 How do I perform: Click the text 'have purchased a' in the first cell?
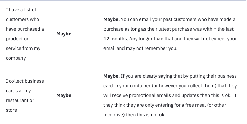(x=25, y=29)
